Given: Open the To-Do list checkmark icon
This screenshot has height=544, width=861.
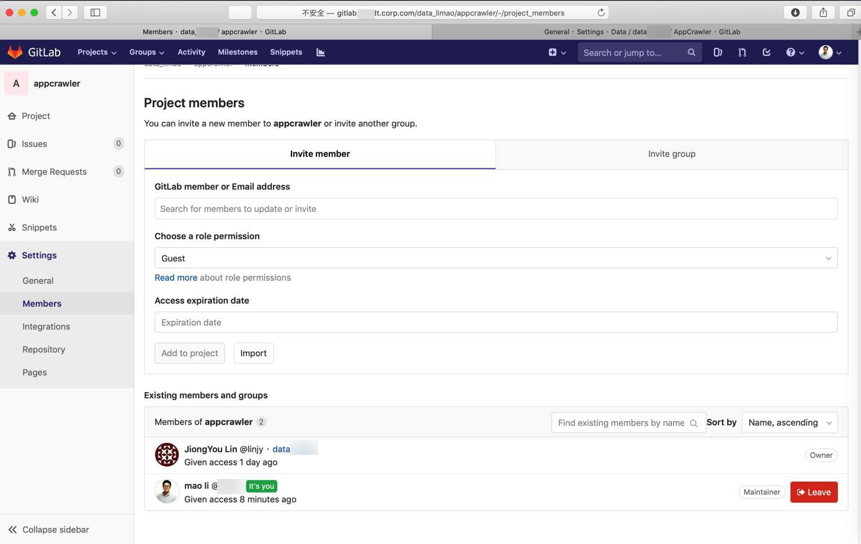Looking at the screenshot, I should tap(767, 53).
